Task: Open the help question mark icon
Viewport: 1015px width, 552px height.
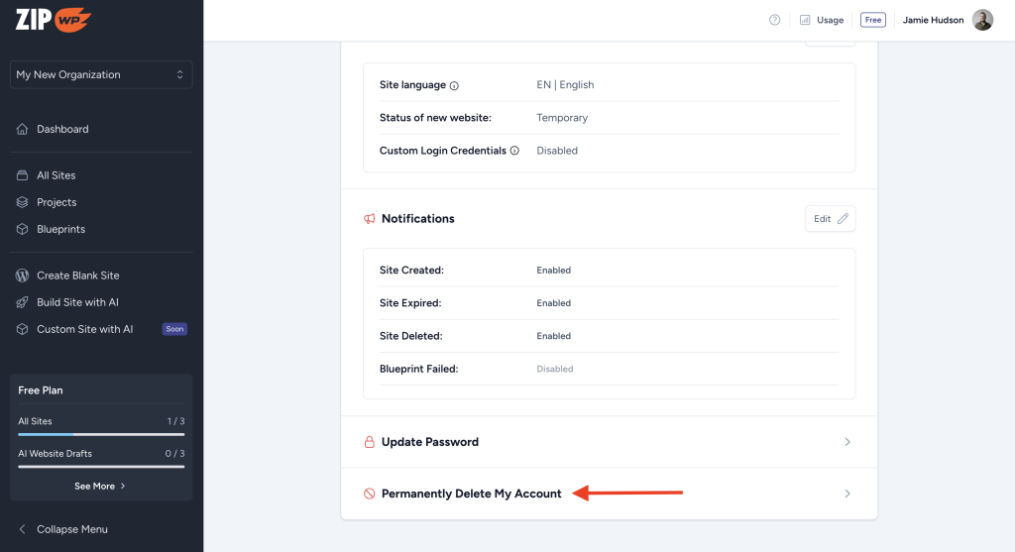Action: click(x=775, y=20)
